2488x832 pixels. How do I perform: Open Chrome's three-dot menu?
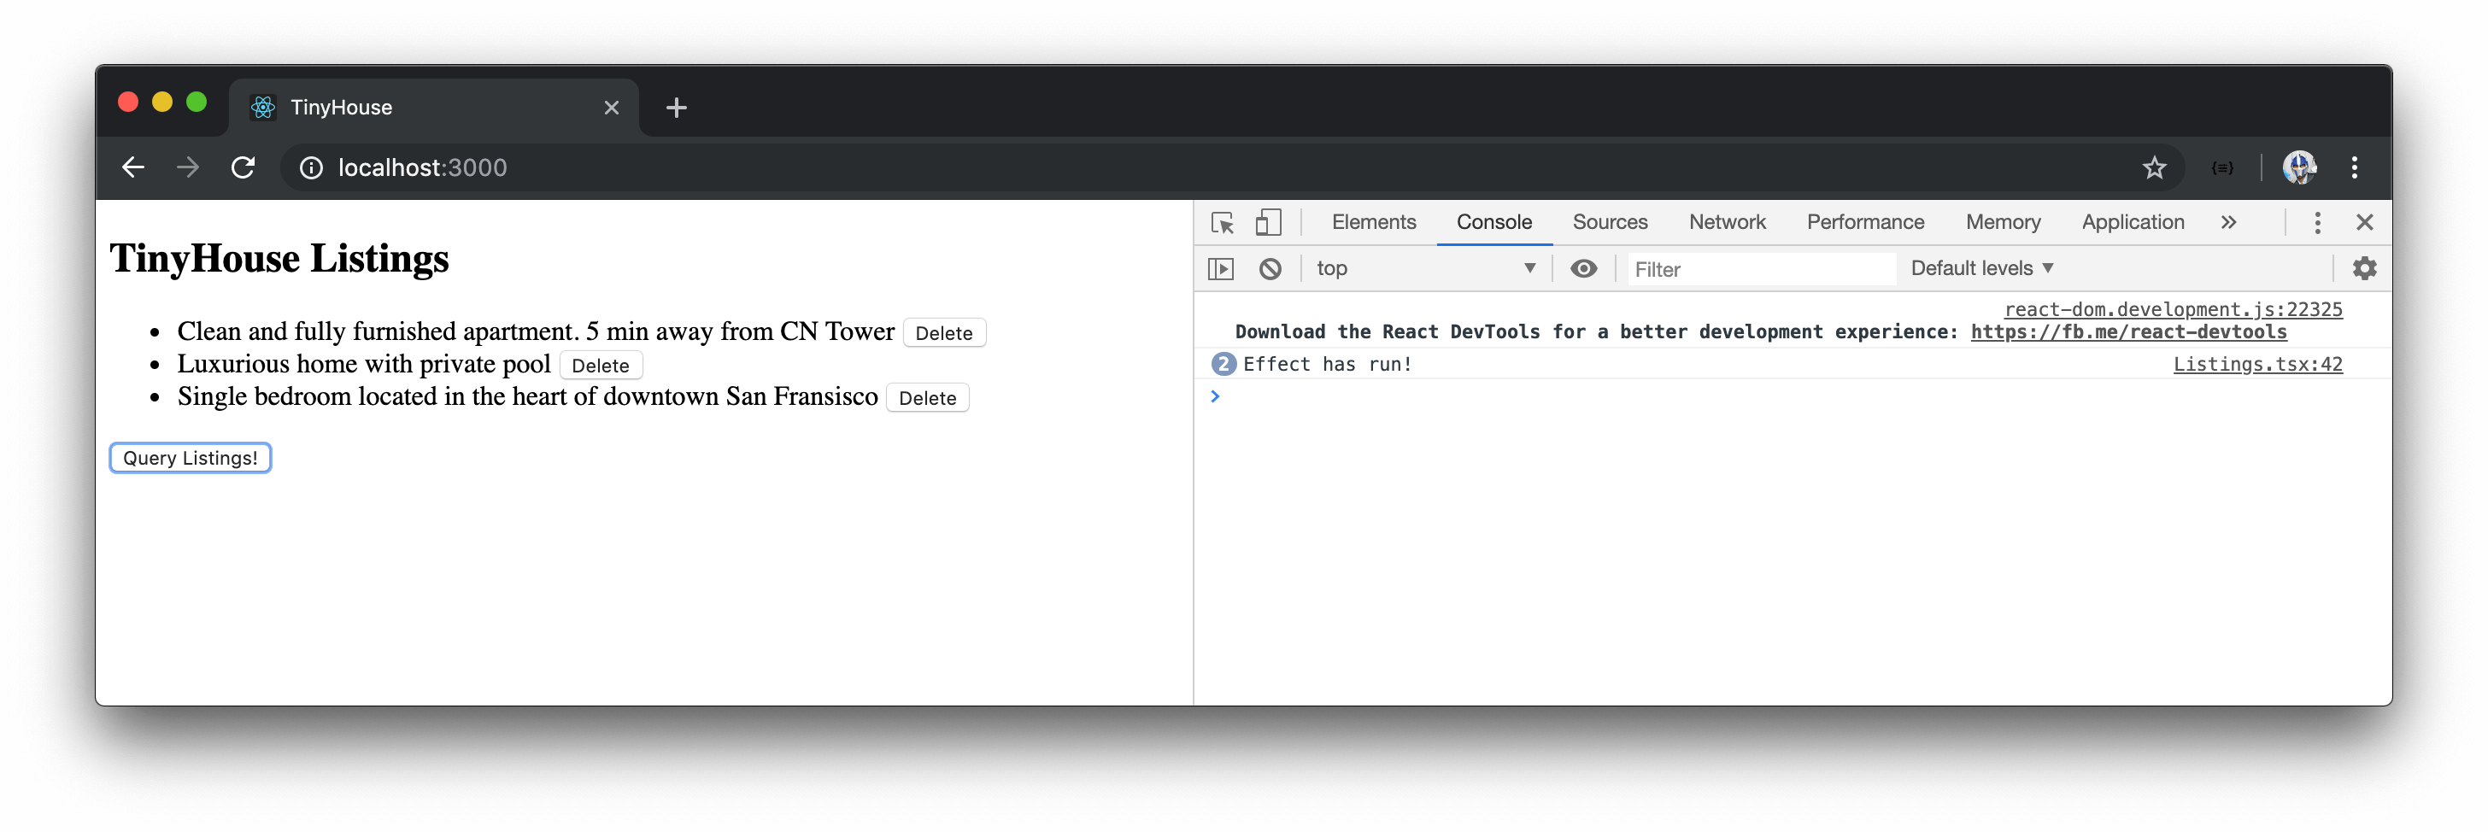2355,168
